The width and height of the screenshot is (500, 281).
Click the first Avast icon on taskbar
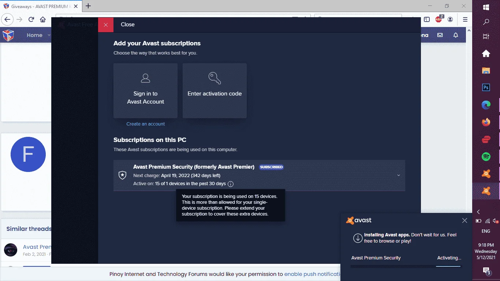click(x=486, y=174)
